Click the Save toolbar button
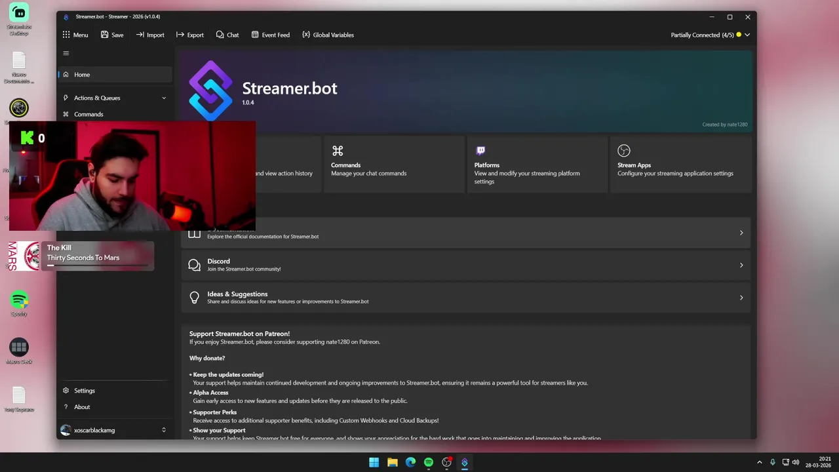The width and height of the screenshot is (839, 472). [x=112, y=35]
